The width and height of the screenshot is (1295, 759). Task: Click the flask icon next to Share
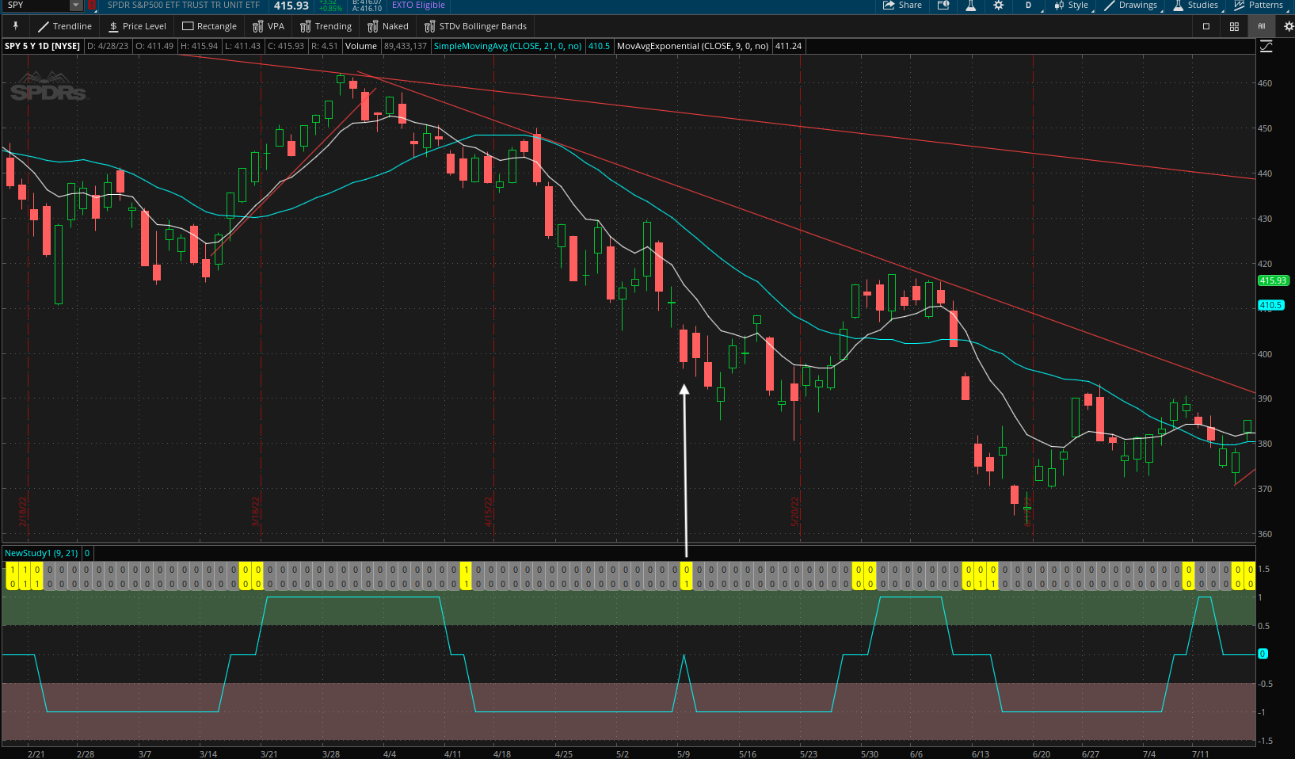coord(970,6)
